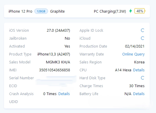Click the Serial Number label
Screen dimensions: 156x113
pyautogui.click(x=21, y=78)
